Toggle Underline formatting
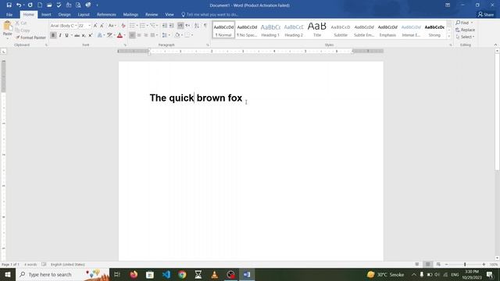Screen dimensions: 500x281 tap(66, 35)
